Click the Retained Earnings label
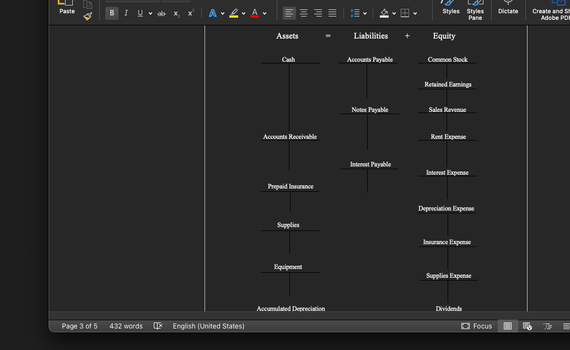The image size is (570, 350). point(448,84)
